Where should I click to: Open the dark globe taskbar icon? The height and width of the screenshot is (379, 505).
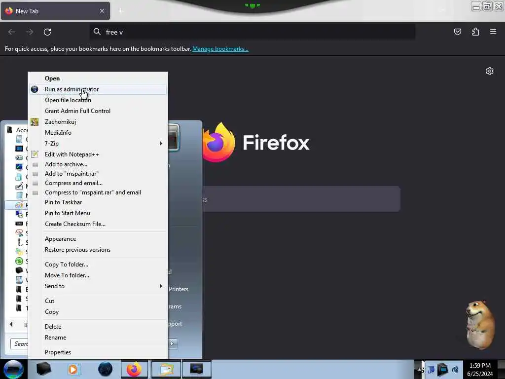[106, 369]
